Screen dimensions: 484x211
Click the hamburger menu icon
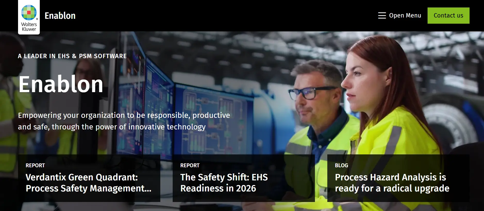tap(382, 15)
